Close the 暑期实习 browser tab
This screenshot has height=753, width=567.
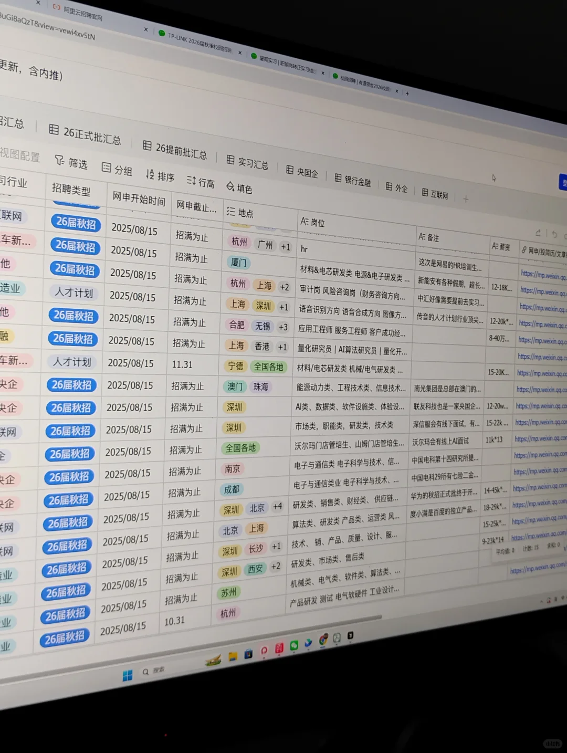(x=322, y=73)
